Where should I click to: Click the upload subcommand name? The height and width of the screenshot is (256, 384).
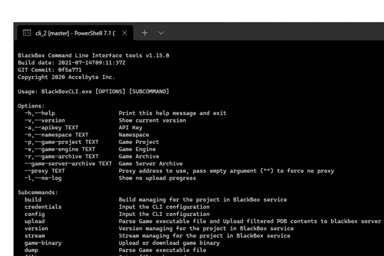click(35, 221)
